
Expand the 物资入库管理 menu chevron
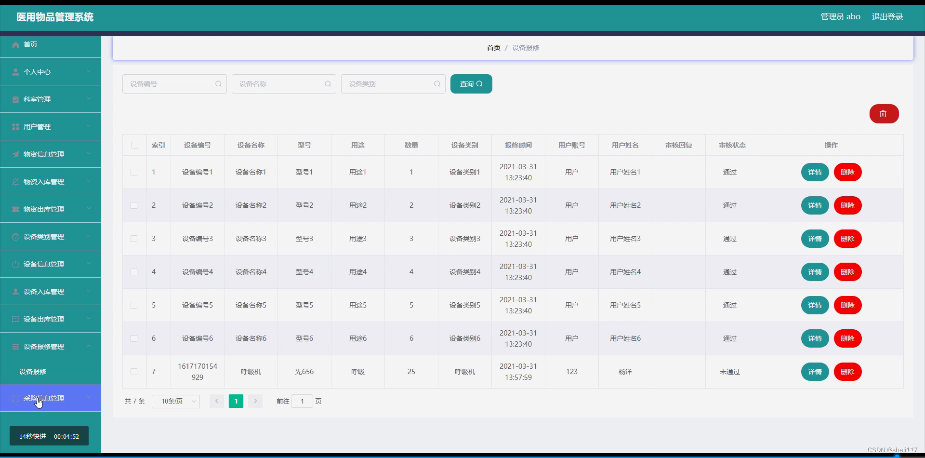tap(89, 181)
